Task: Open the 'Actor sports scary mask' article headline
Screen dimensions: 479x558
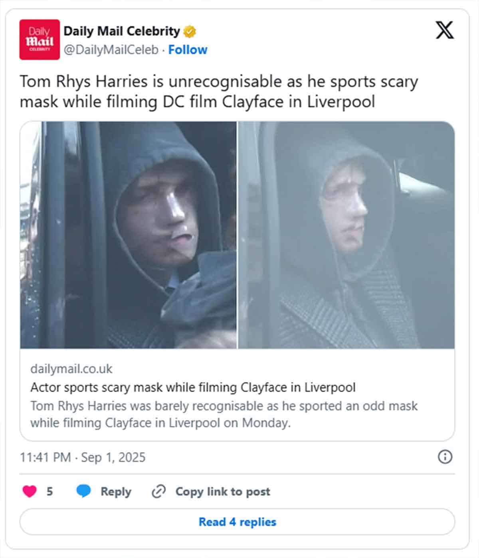Action: 193,387
